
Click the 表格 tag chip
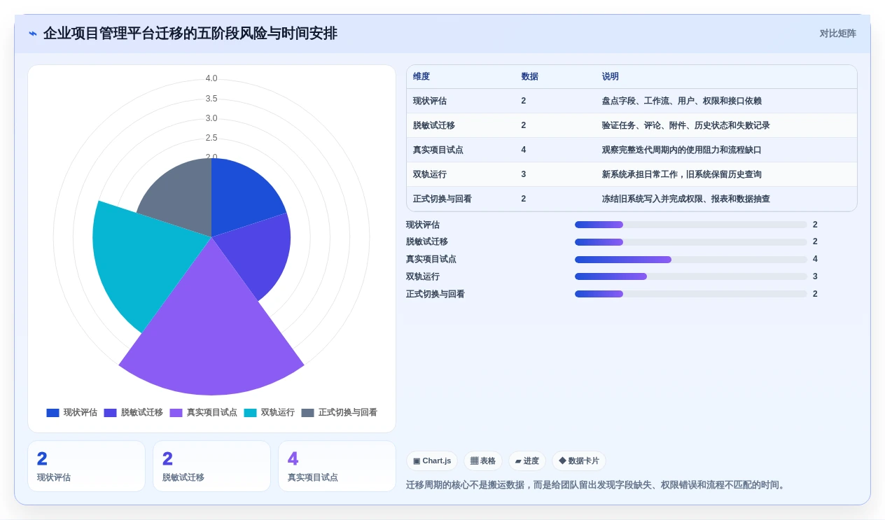(483, 461)
